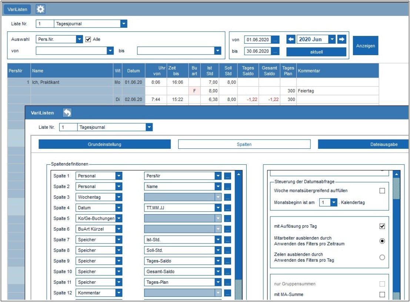The width and height of the screenshot is (410, 302).
Task: Select Zeilen ausblenden pro Tag radio button
Action: tap(382, 257)
